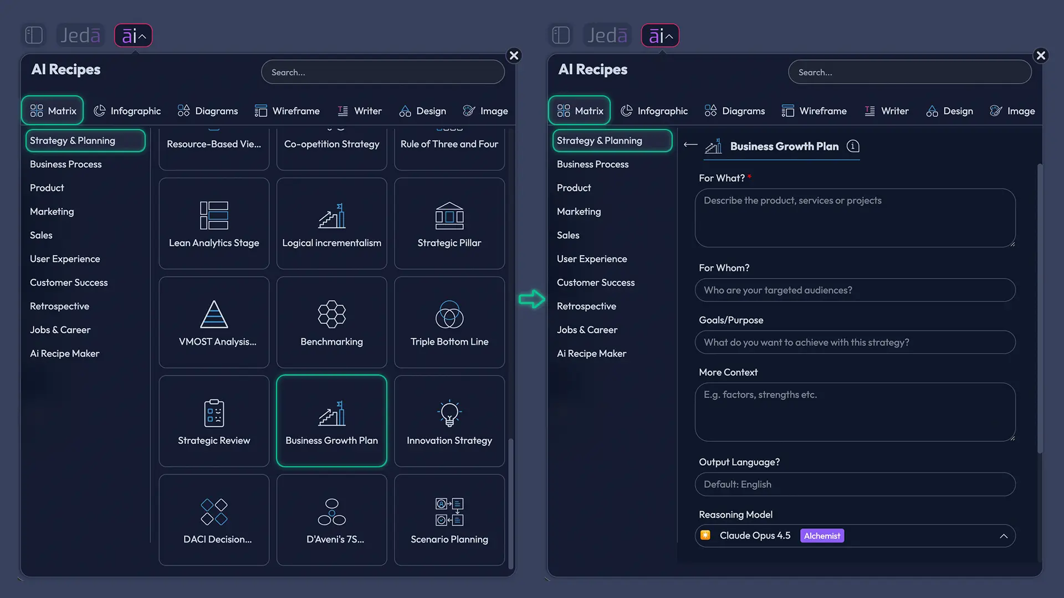The image size is (1064, 598).
Task: Open Marketing category in left window
Action: pos(52,212)
